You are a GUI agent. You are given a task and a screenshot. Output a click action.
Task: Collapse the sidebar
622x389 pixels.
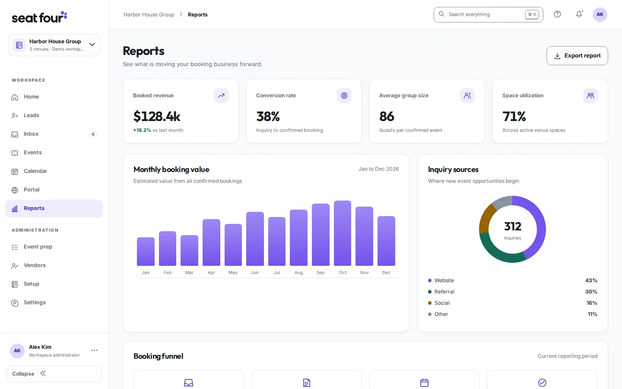click(x=54, y=374)
